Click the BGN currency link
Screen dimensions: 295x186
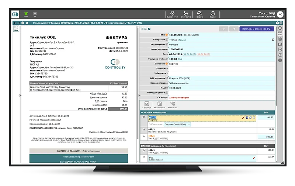(x=180, y=59)
